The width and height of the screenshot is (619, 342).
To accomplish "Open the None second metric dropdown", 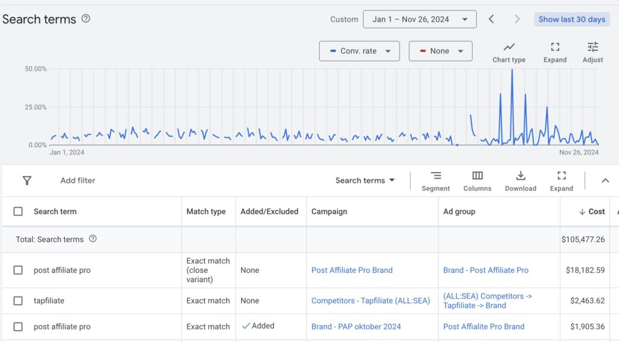I will pos(441,51).
